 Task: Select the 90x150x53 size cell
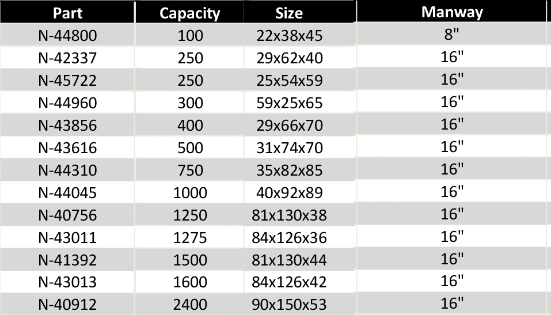[289, 305]
